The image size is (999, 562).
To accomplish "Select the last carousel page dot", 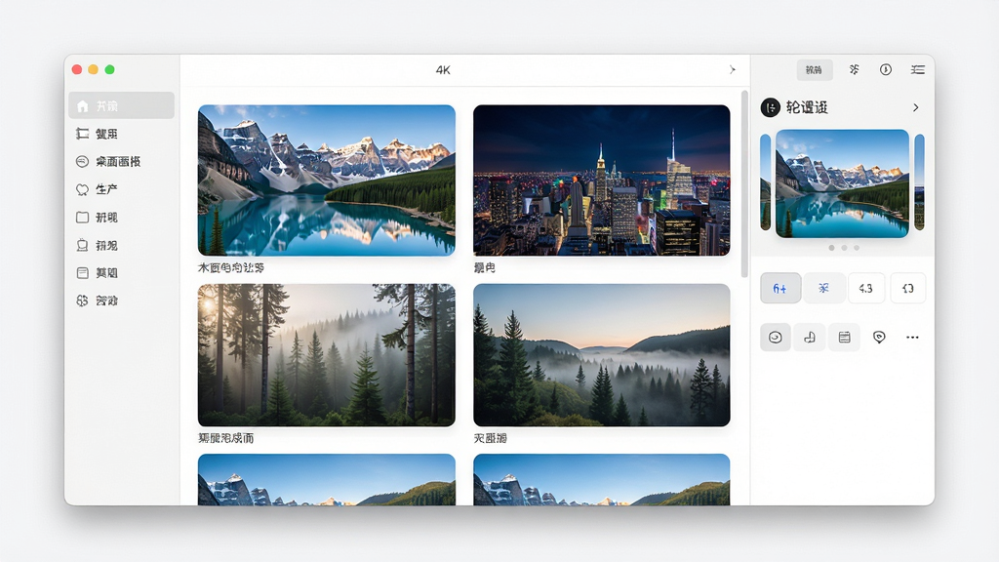I will [x=857, y=248].
